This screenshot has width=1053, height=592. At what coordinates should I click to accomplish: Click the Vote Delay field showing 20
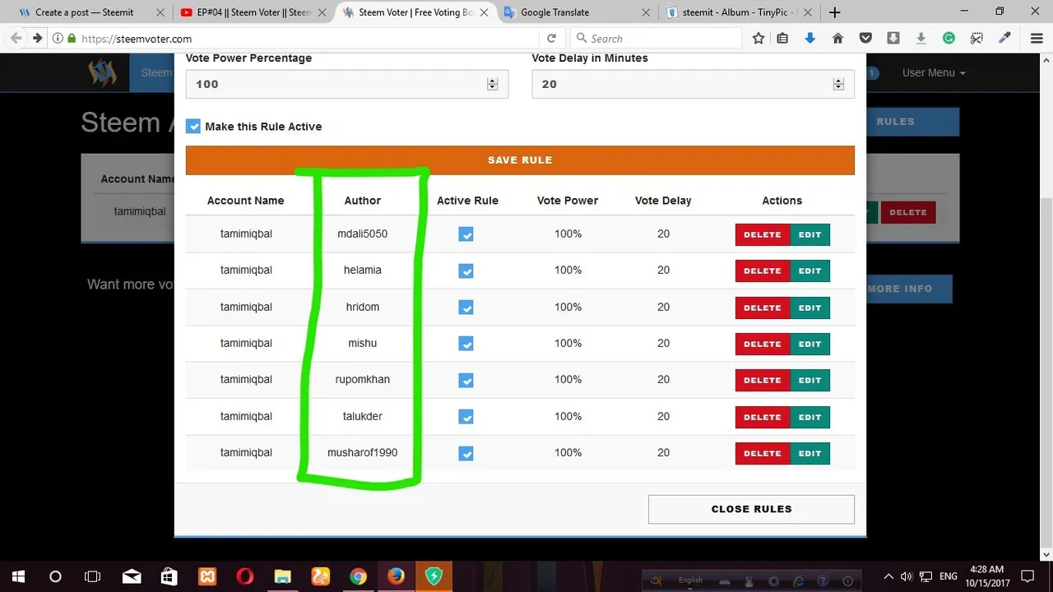(693, 84)
